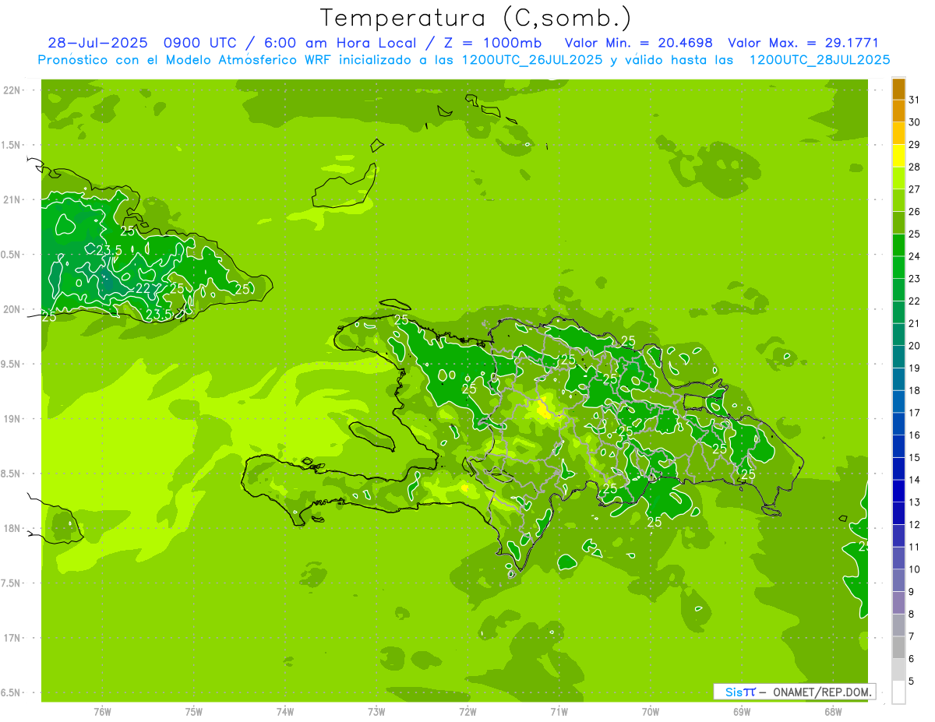Click the colorbar label "27"
Image resolution: width=935 pixels, height=722 pixels.
tap(914, 189)
